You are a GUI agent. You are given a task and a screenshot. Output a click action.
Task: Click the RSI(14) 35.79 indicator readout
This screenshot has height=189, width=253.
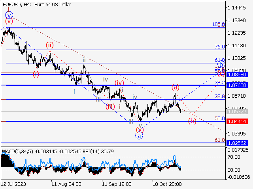coord(98,152)
